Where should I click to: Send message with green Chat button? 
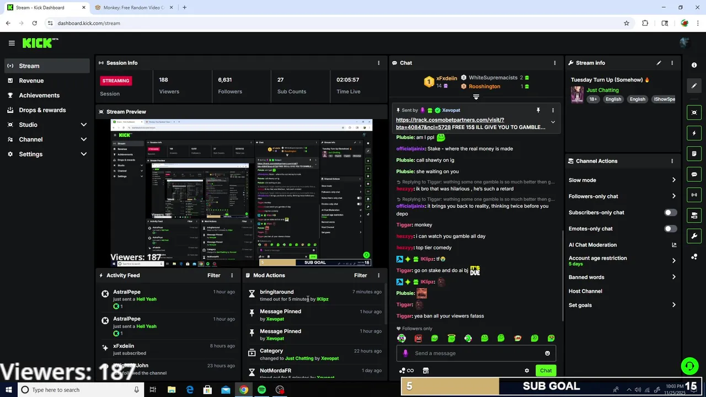point(545,371)
